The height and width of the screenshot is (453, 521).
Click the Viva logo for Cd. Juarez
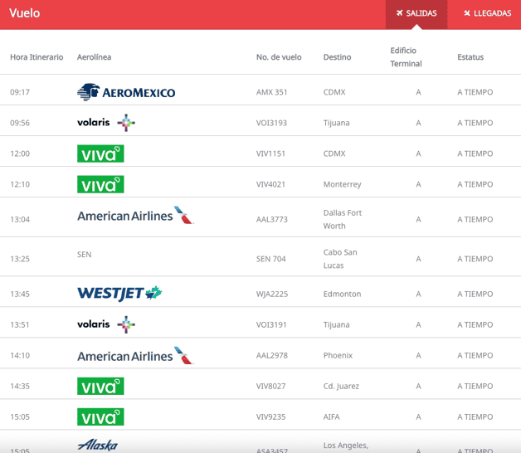(x=100, y=386)
